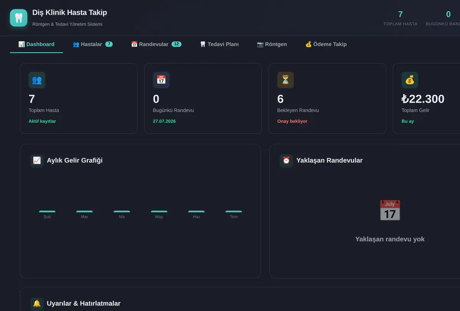
Task: Click the "Yaklaşan randevu yok" message
Action: [x=390, y=239]
